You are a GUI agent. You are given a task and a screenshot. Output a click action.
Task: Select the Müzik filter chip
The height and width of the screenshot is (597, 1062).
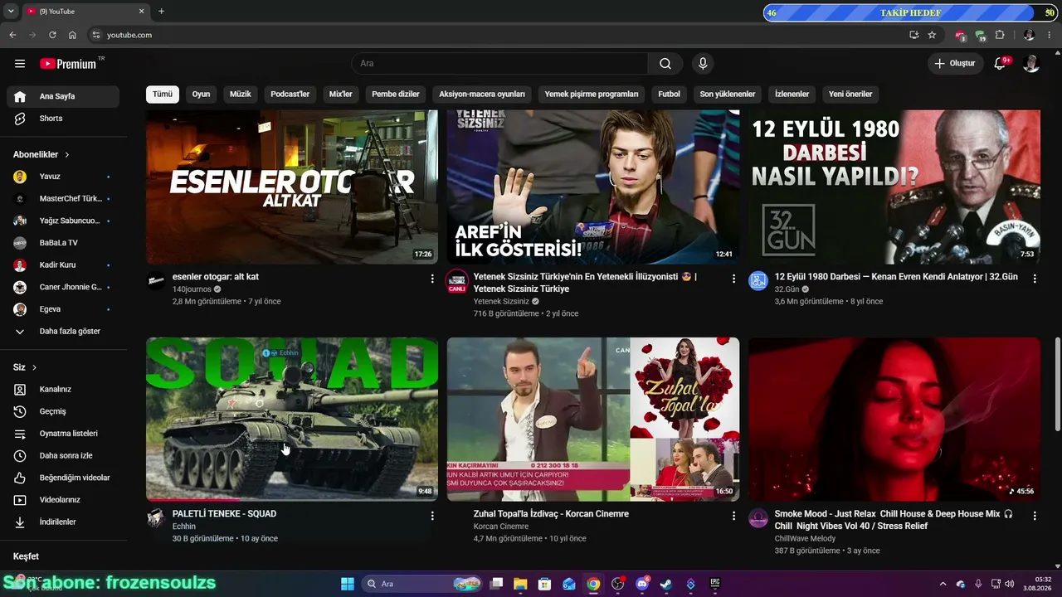pos(241,95)
